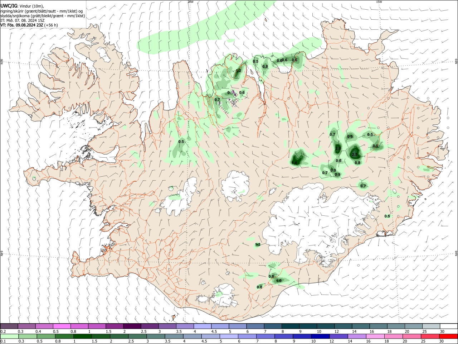Select the bottom-row grey-blue swatch labeled 4

coord(192,336)
